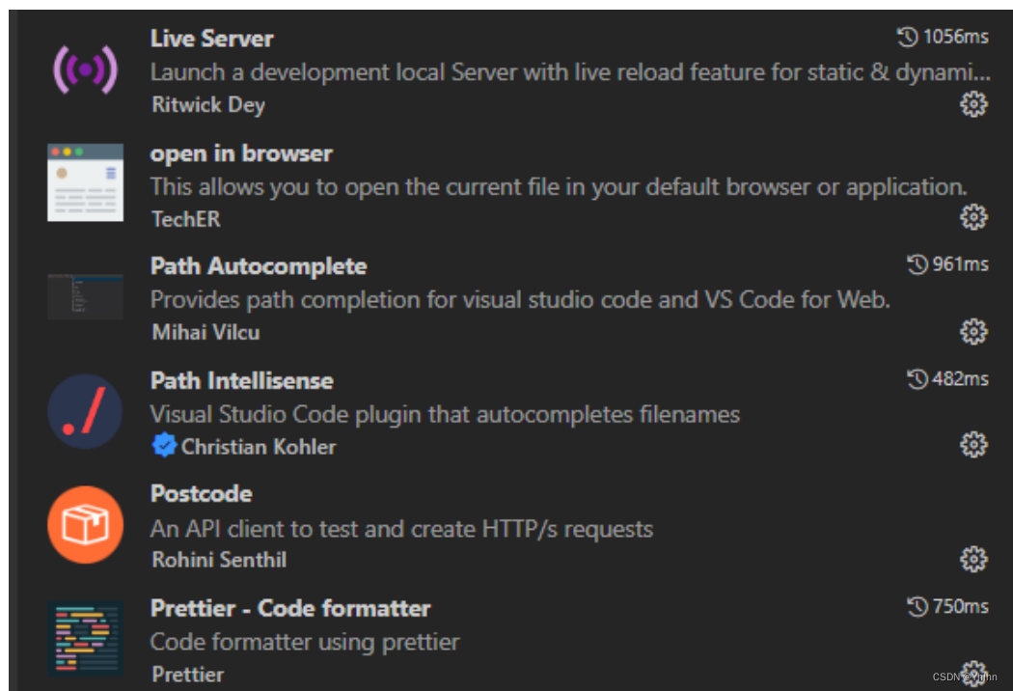The image size is (1013, 691).
Task: Click the Postcode orange box icon
Action: tap(85, 525)
